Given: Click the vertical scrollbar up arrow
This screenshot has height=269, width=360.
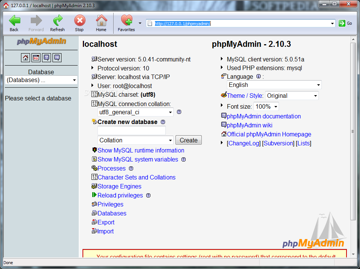Looking at the screenshot, I should click(x=353, y=39).
